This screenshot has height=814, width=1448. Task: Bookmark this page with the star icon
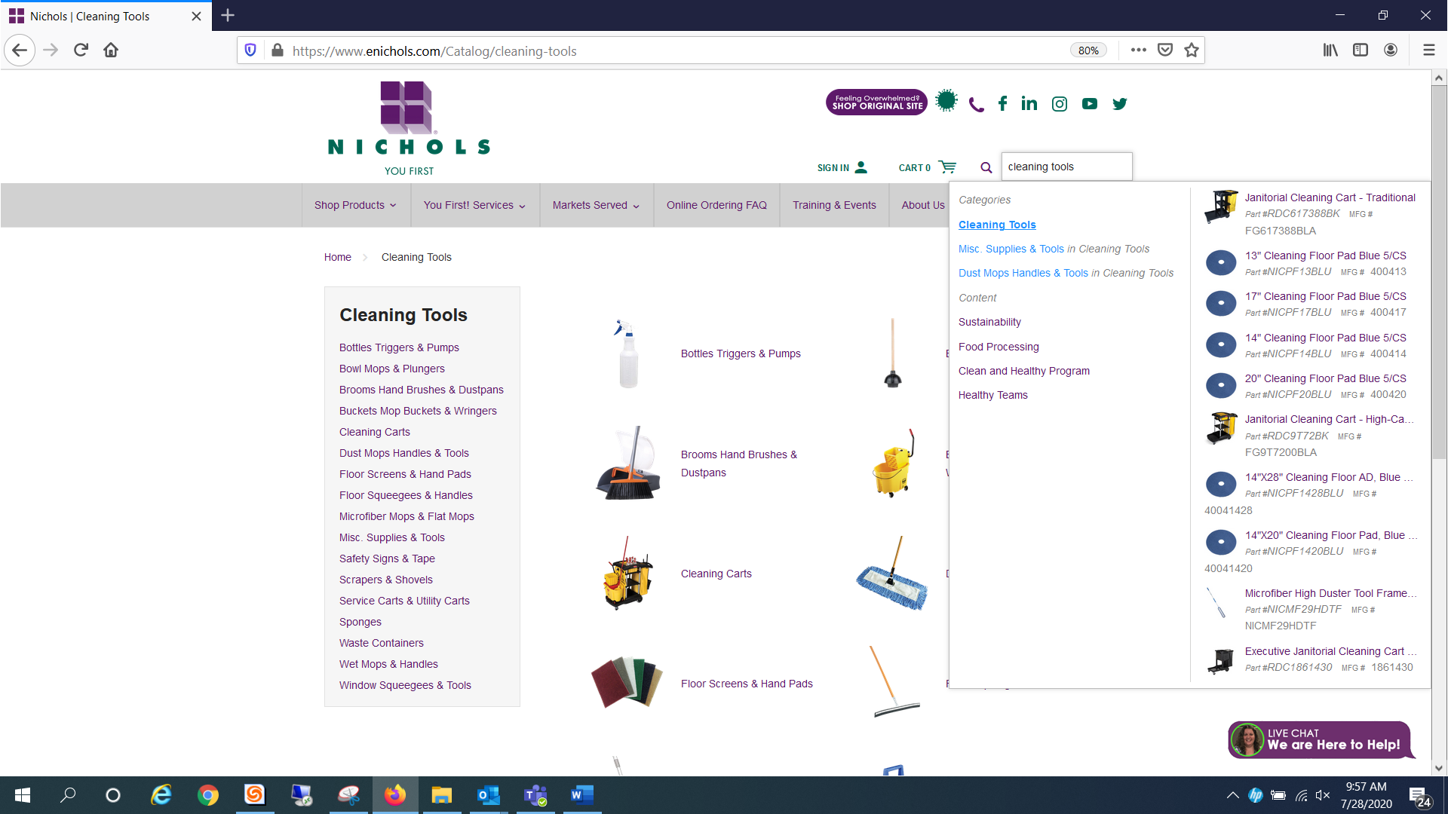coord(1192,50)
